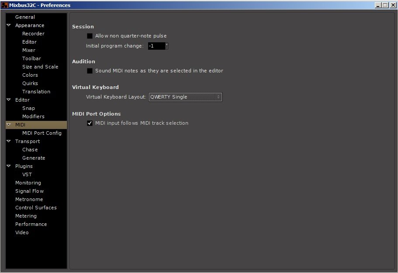398x273 pixels.
Task: Open the Mixer appearance settings
Action: pyautogui.click(x=29, y=50)
